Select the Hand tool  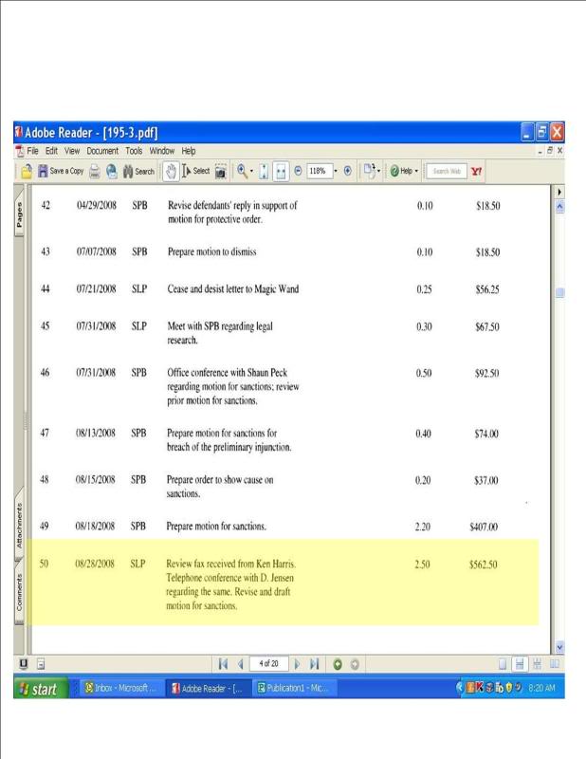(171, 172)
